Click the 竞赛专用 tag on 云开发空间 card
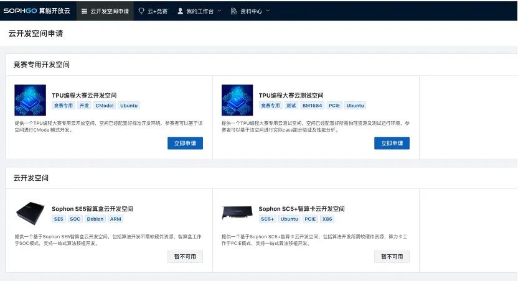This screenshot has width=518, height=281. tap(64, 106)
